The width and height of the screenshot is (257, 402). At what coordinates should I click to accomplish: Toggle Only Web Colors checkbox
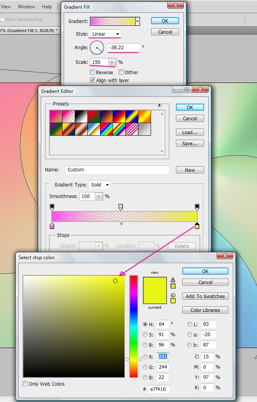(x=25, y=384)
